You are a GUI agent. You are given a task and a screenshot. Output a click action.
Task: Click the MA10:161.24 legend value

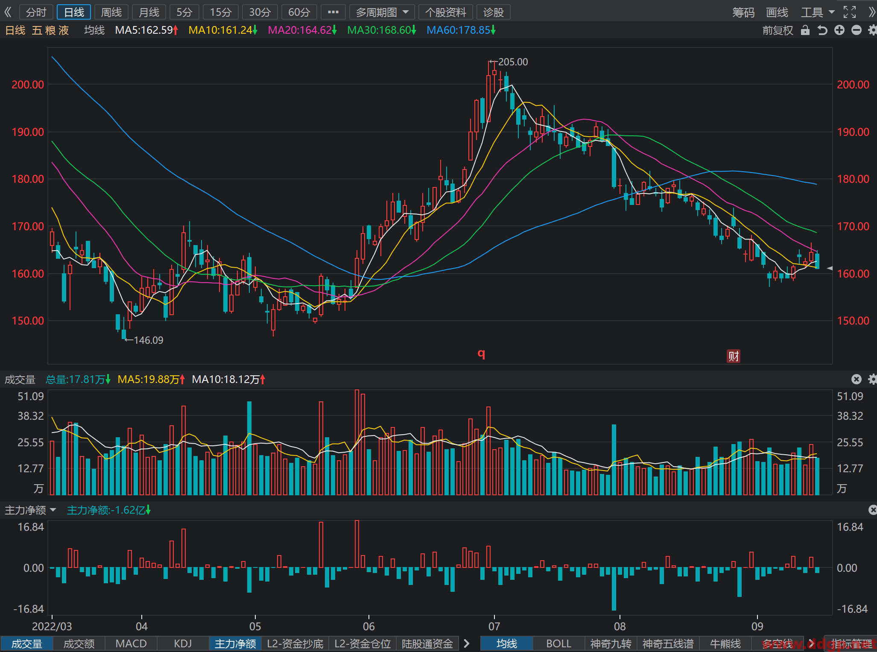click(223, 30)
